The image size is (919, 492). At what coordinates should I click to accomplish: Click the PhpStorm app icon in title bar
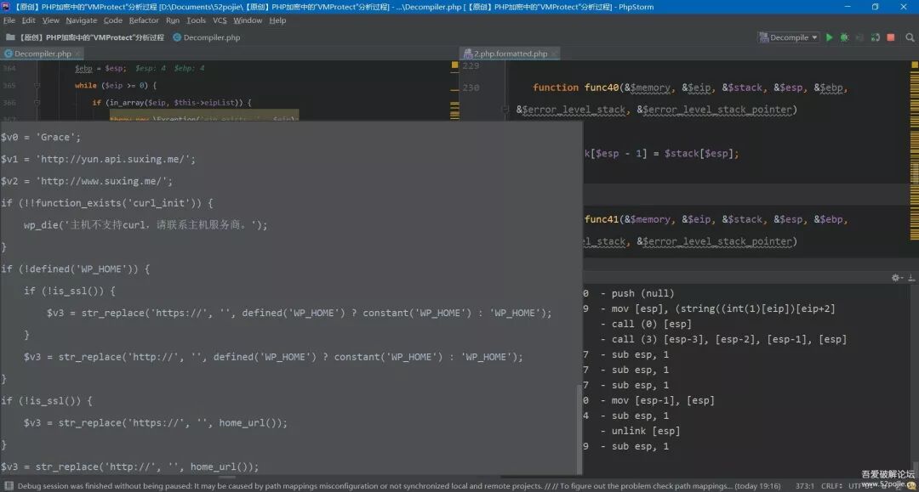pos(6,7)
